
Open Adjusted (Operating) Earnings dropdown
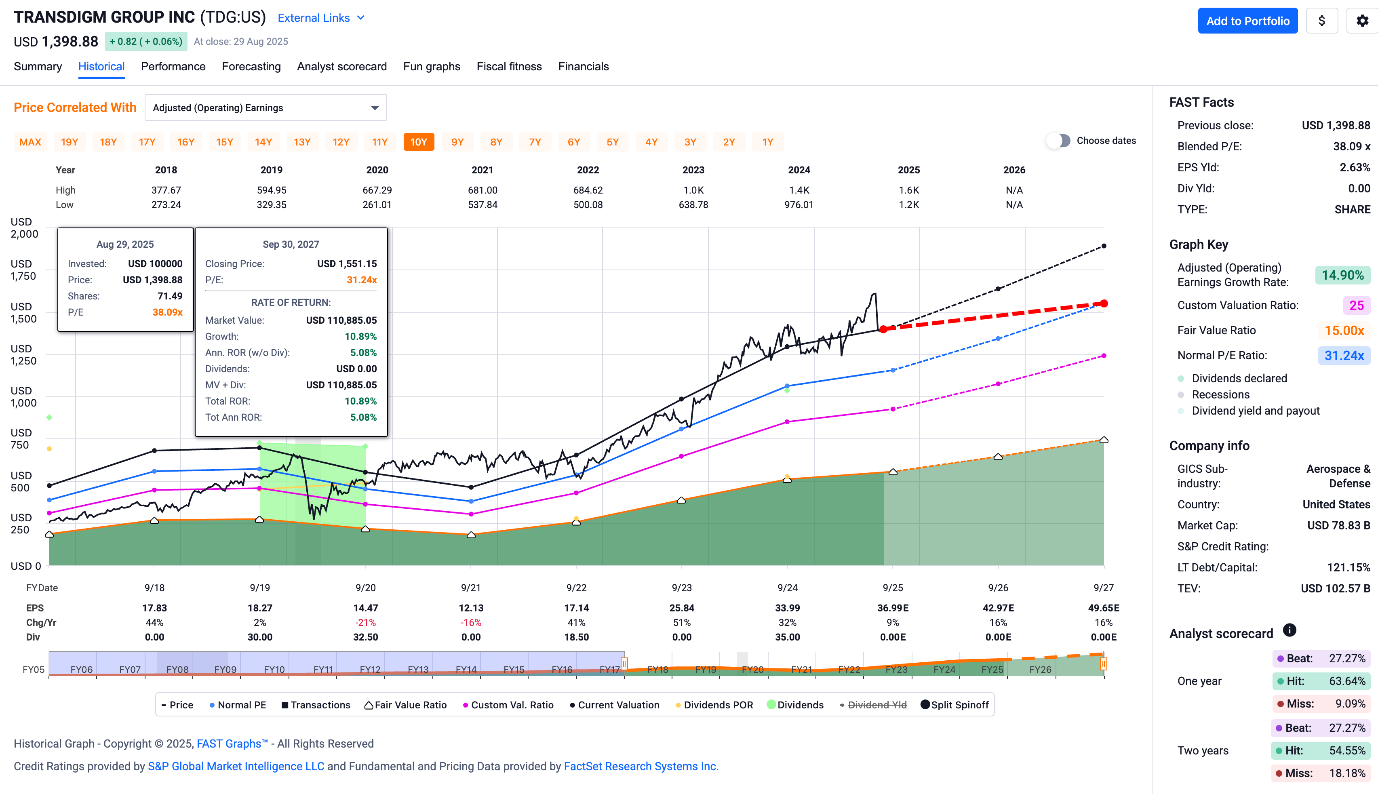265,108
